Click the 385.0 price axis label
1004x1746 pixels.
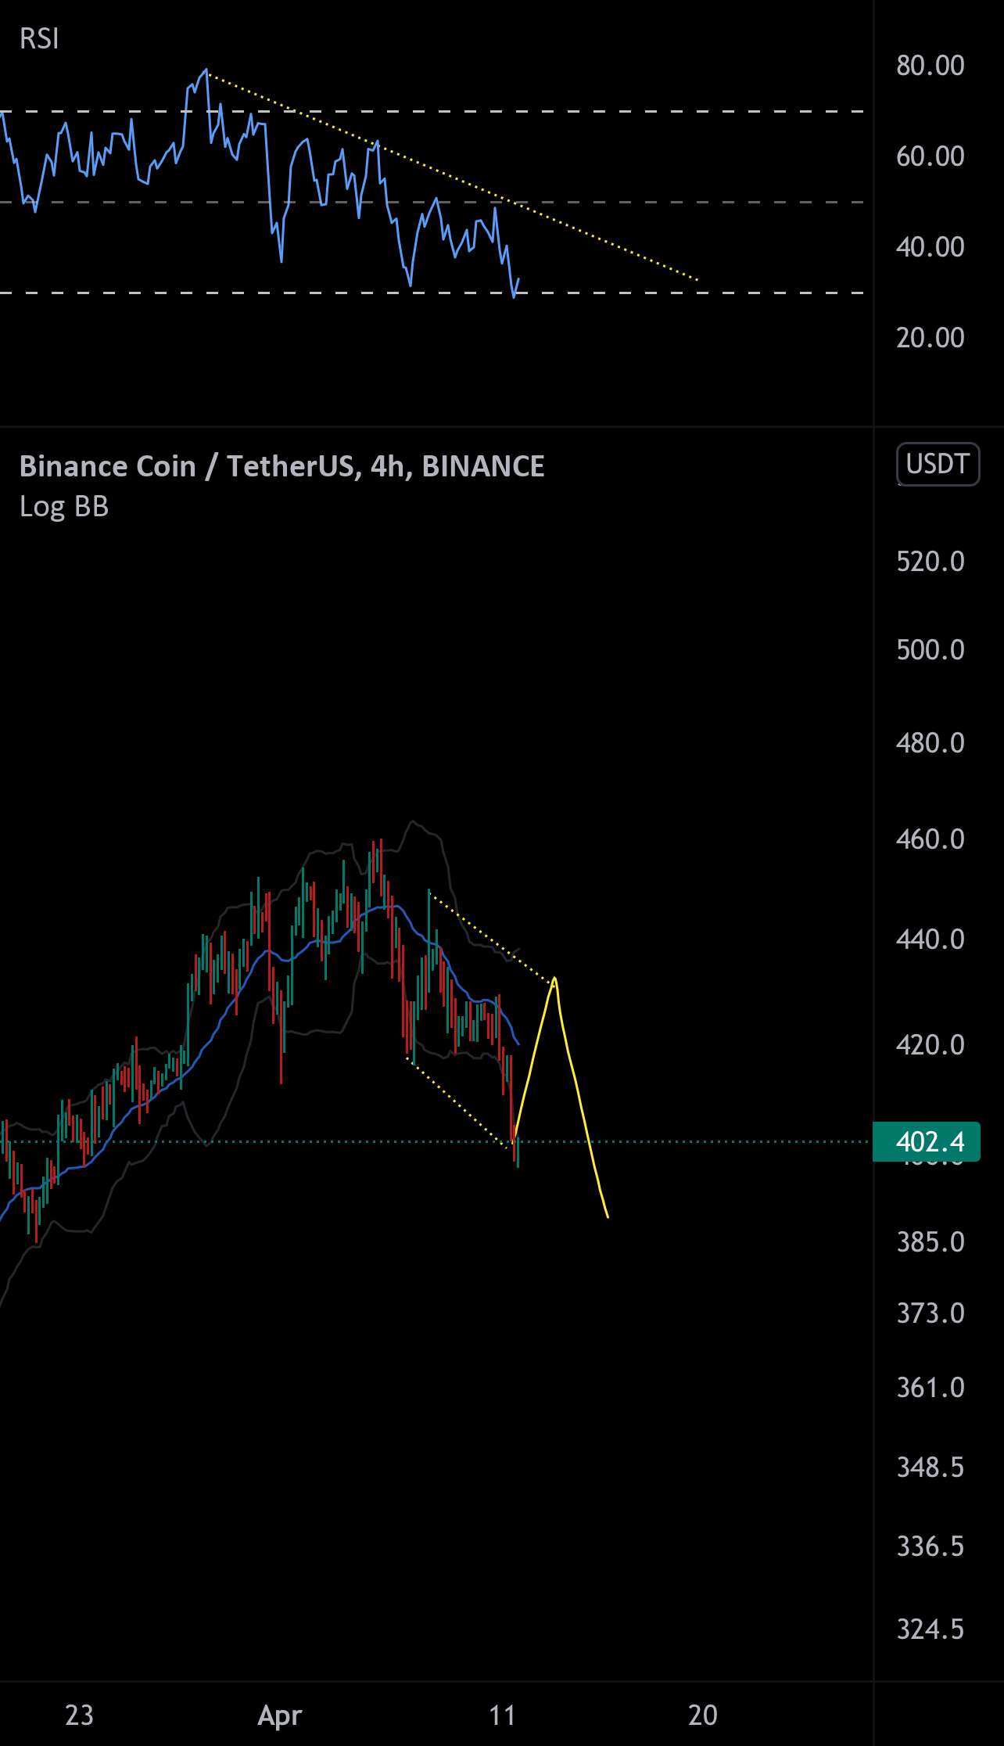click(x=930, y=1242)
